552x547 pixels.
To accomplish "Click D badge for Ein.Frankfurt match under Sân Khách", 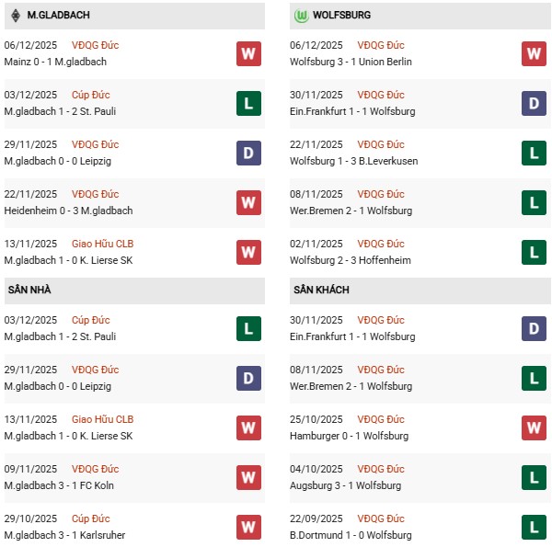I will tap(534, 328).
